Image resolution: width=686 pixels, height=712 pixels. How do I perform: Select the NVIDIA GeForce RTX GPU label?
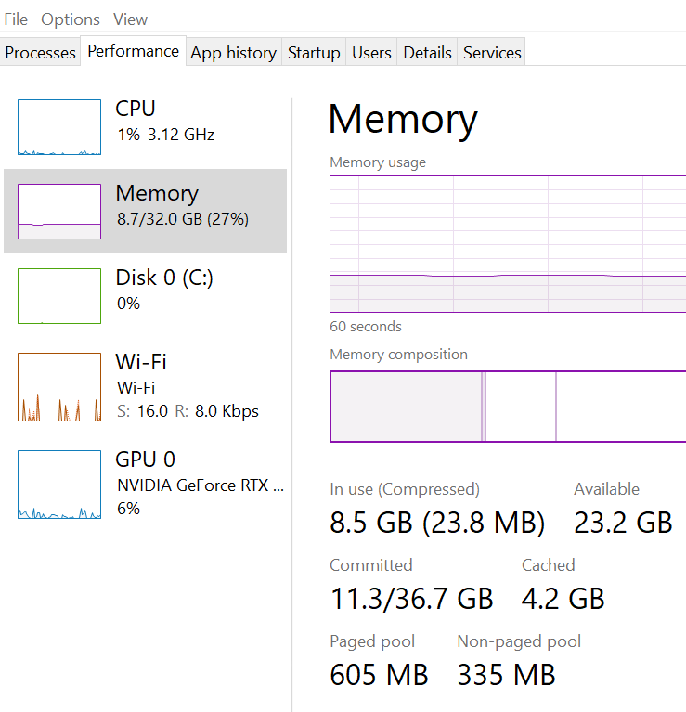coord(201,485)
